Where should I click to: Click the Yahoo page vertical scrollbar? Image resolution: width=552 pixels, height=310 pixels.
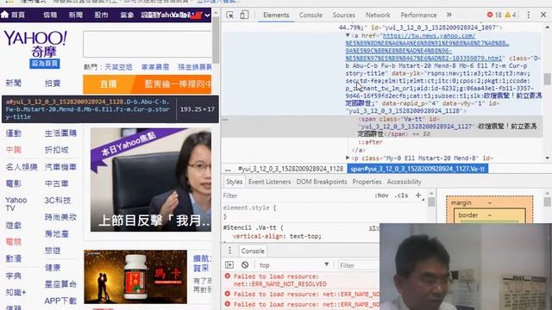(216, 40)
